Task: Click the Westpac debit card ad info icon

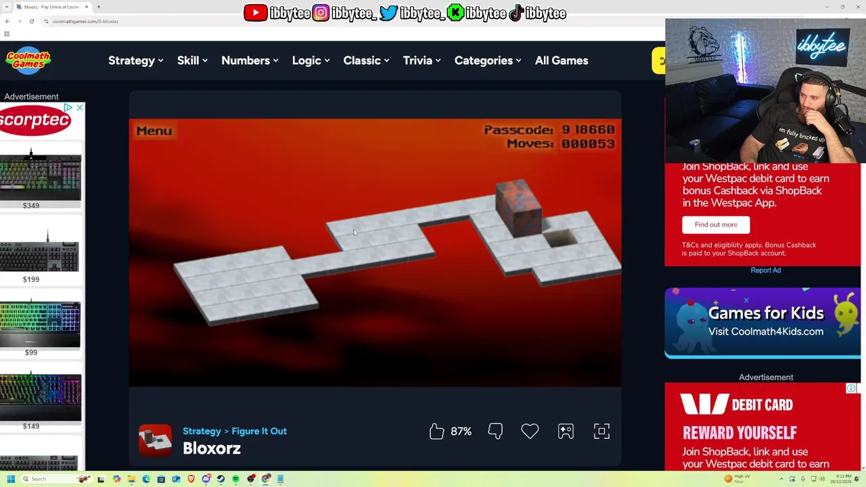Action: (851, 388)
